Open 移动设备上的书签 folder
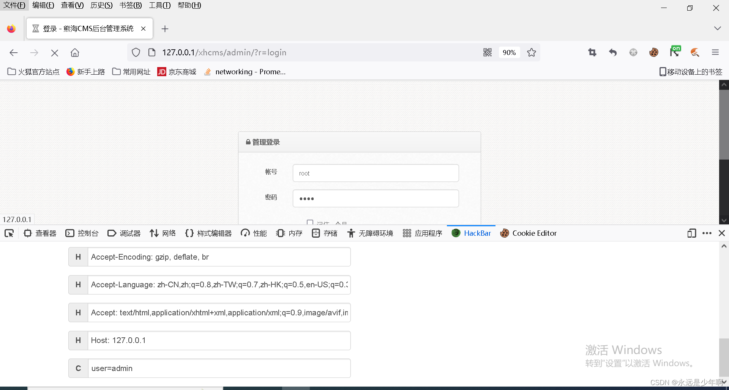This screenshot has width=729, height=390. point(691,72)
